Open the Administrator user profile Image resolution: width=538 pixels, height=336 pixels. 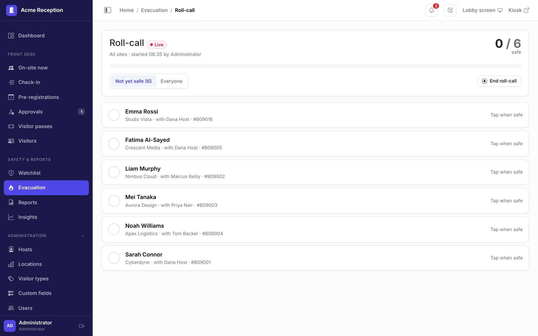pyautogui.click(x=35, y=326)
